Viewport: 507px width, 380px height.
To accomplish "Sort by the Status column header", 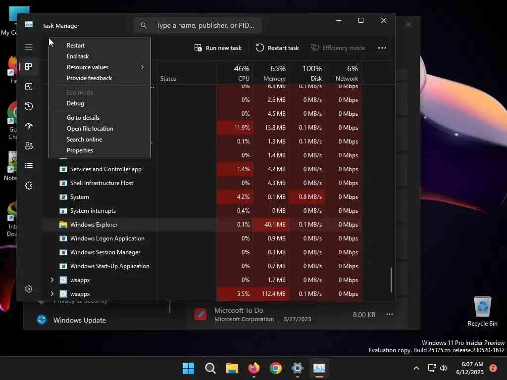I will [x=187, y=73].
